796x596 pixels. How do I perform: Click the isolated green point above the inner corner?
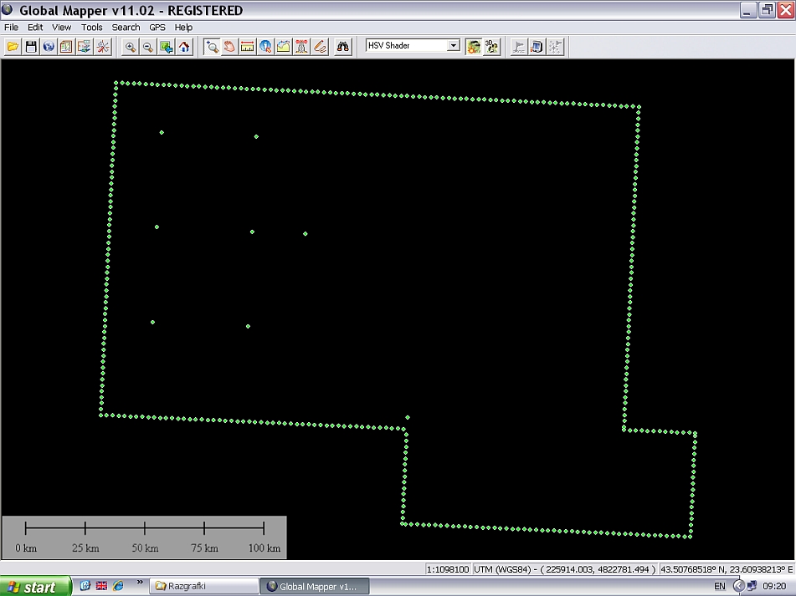(x=408, y=417)
